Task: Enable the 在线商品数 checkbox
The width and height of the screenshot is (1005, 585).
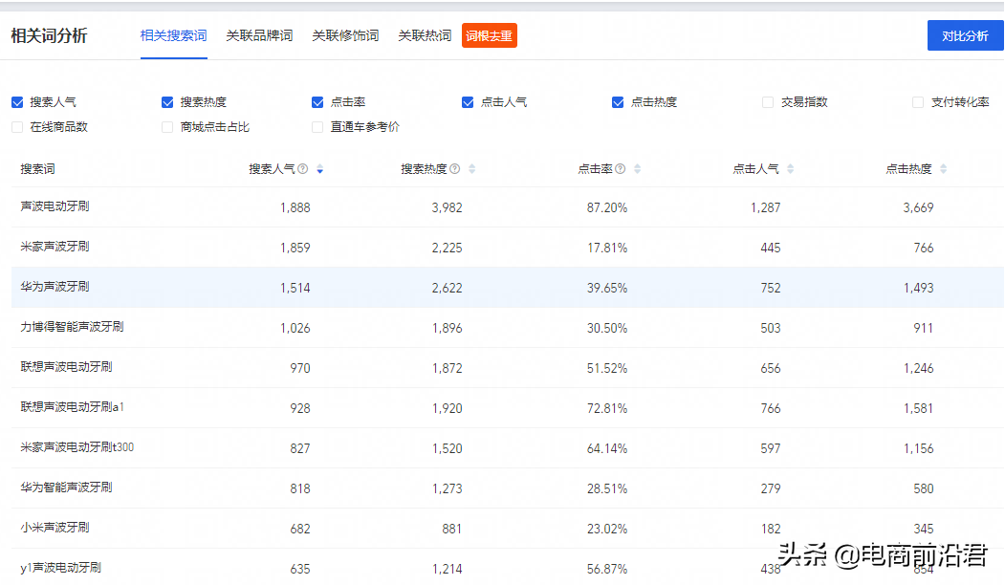Action: point(17,127)
